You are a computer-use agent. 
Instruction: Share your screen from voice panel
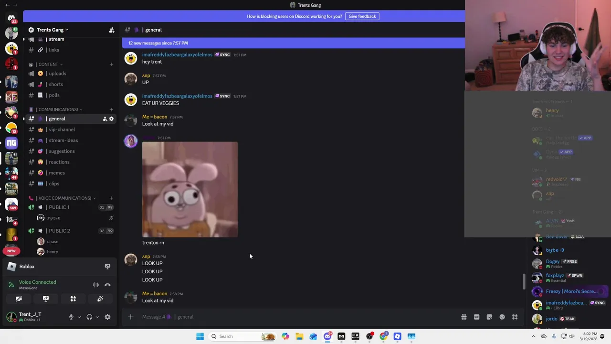[x=46, y=299]
